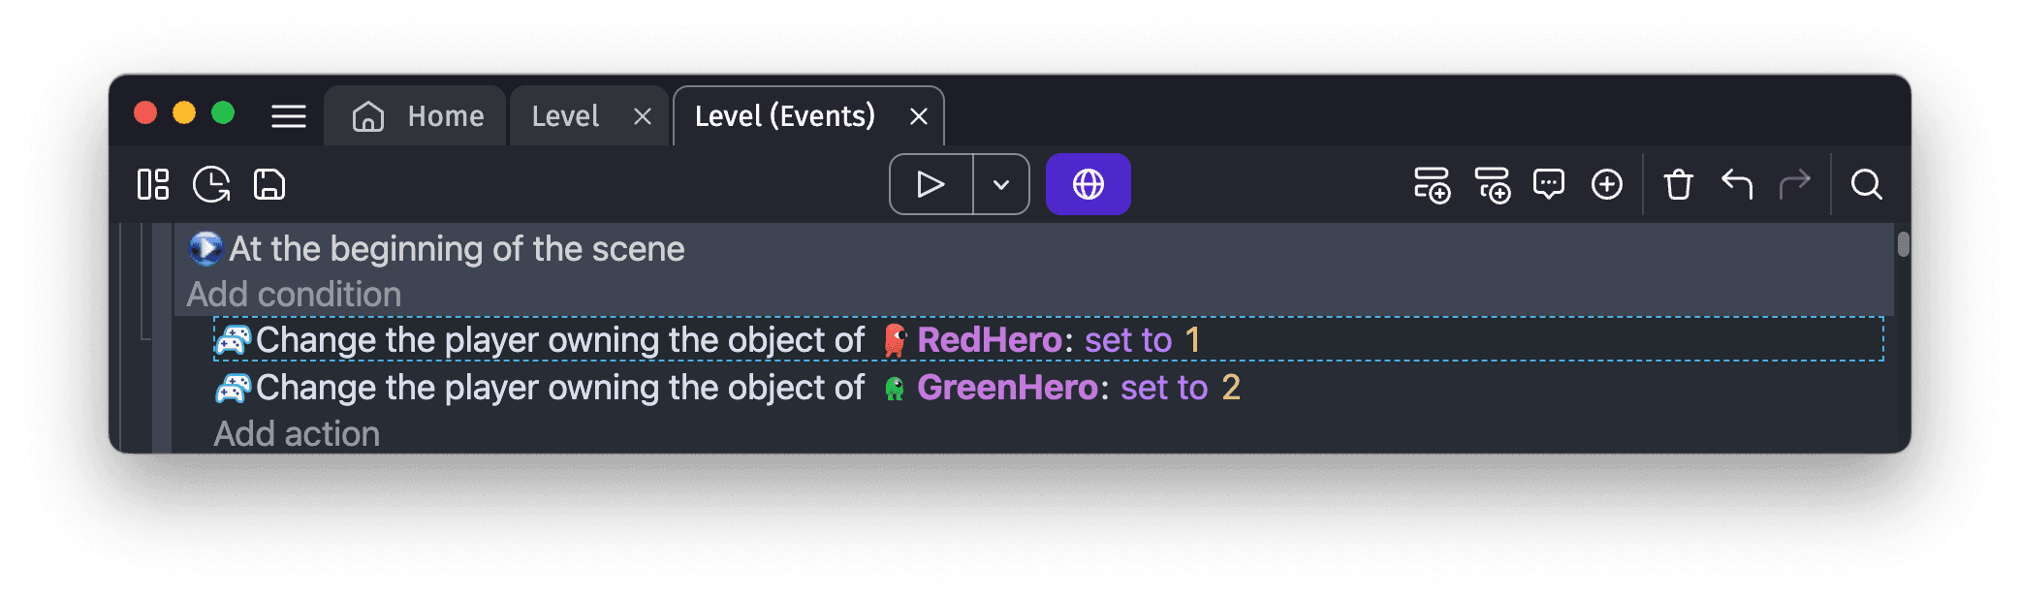The width and height of the screenshot is (2020, 597).
Task: Delete the selected event
Action: (1680, 184)
